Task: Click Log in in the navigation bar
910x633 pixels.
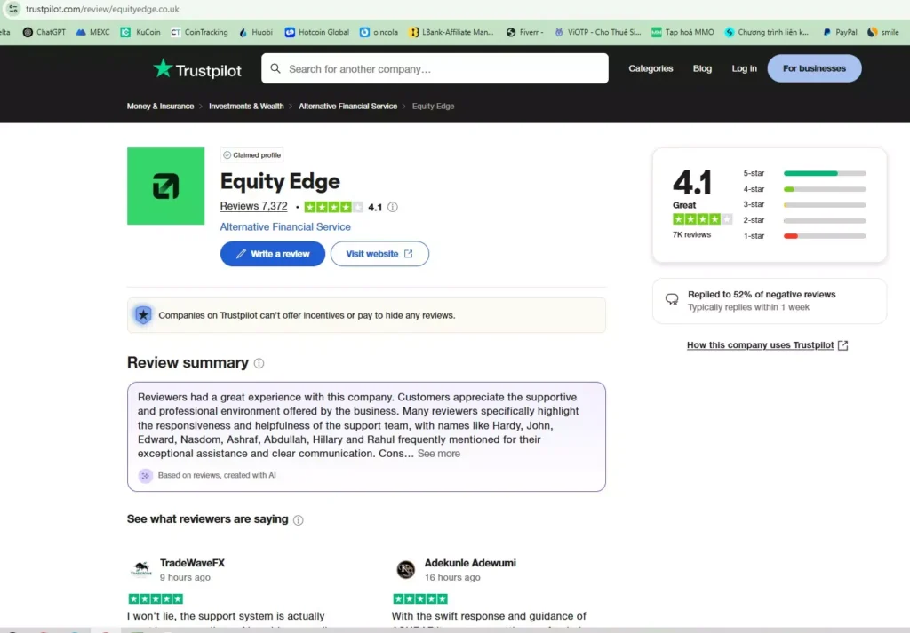Action: (x=744, y=68)
